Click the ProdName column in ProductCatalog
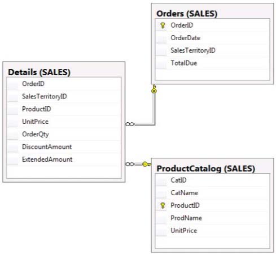This screenshot has width=276, height=254. click(212, 218)
